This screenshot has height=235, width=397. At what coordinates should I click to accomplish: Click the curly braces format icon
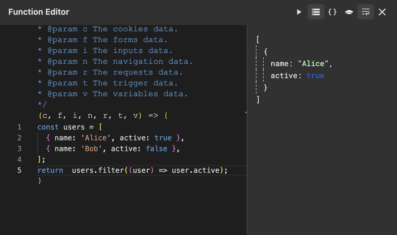(x=332, y=12)
